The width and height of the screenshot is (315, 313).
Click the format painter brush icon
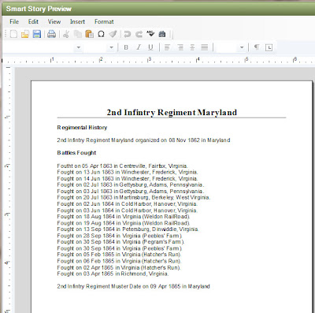tap(113, 34)
